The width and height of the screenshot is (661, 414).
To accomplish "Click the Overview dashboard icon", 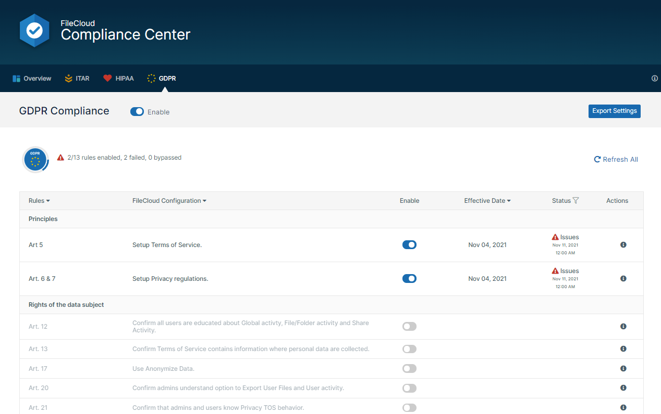I will [x=16, y=79].
